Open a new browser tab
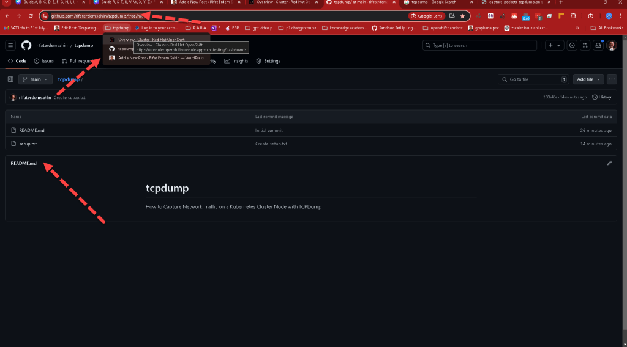 click(x=561, y=2)
